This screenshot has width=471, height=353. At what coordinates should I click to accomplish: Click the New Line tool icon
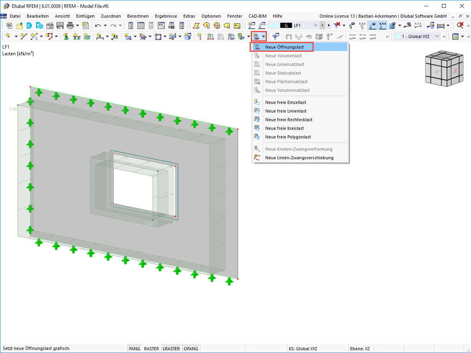pyautogui.click(x=24, y=36)
